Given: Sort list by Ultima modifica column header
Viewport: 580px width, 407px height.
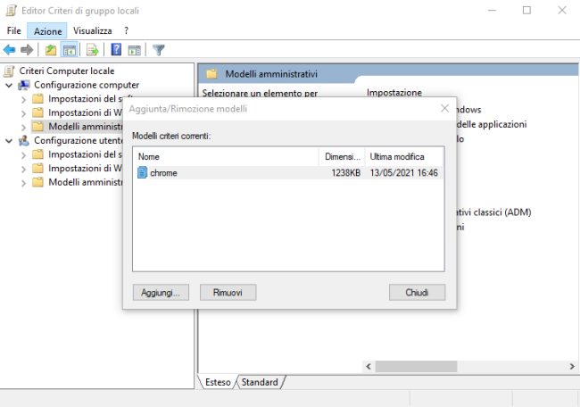Looking at the screenshot, I should [x=403, y=156].
